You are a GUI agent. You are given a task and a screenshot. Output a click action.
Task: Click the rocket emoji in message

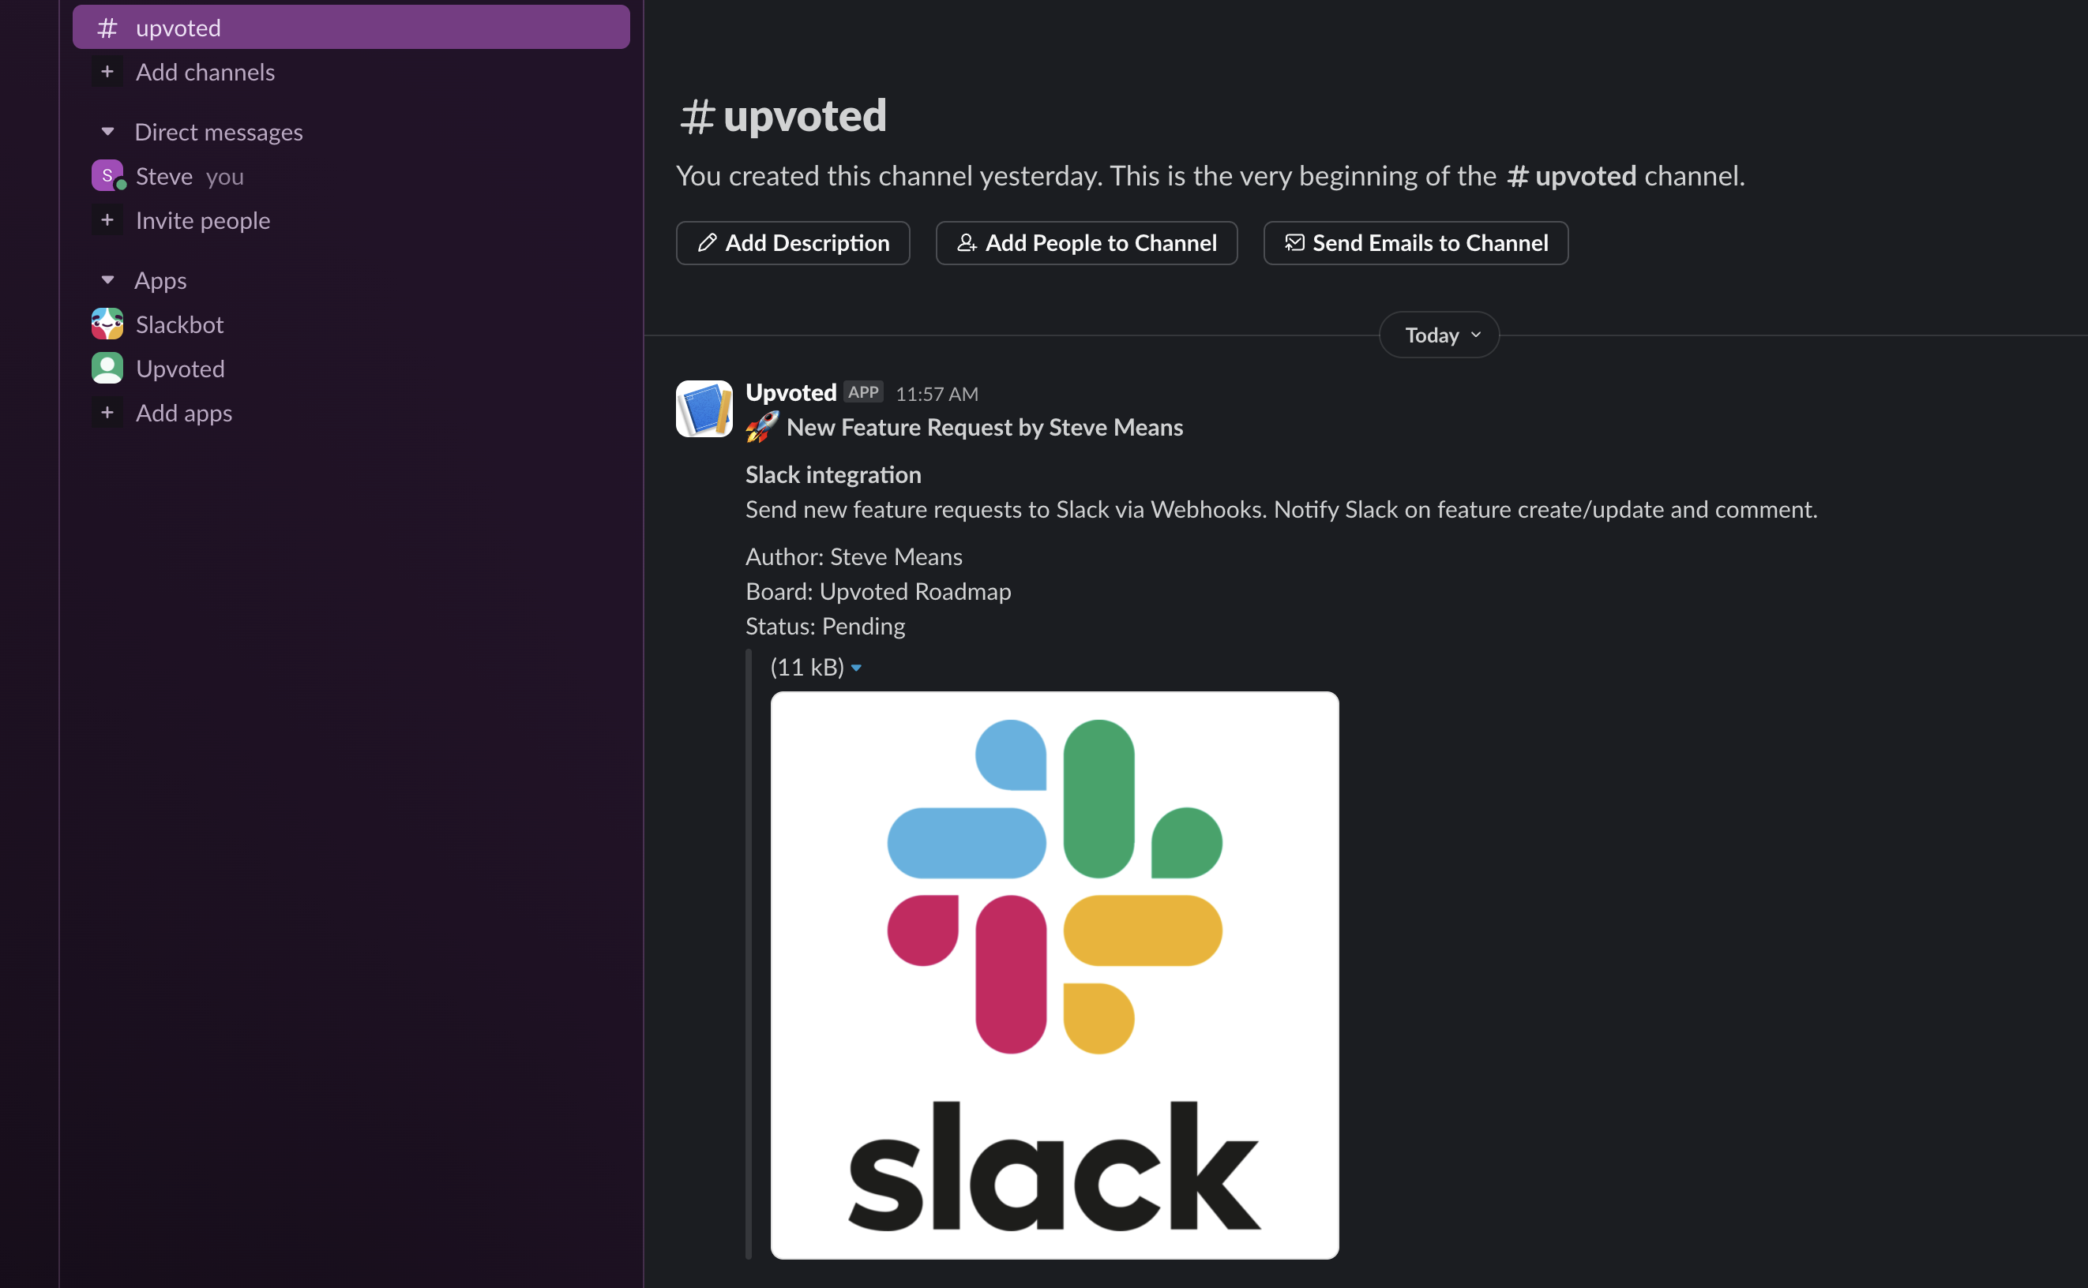click(x=762, y=427)
